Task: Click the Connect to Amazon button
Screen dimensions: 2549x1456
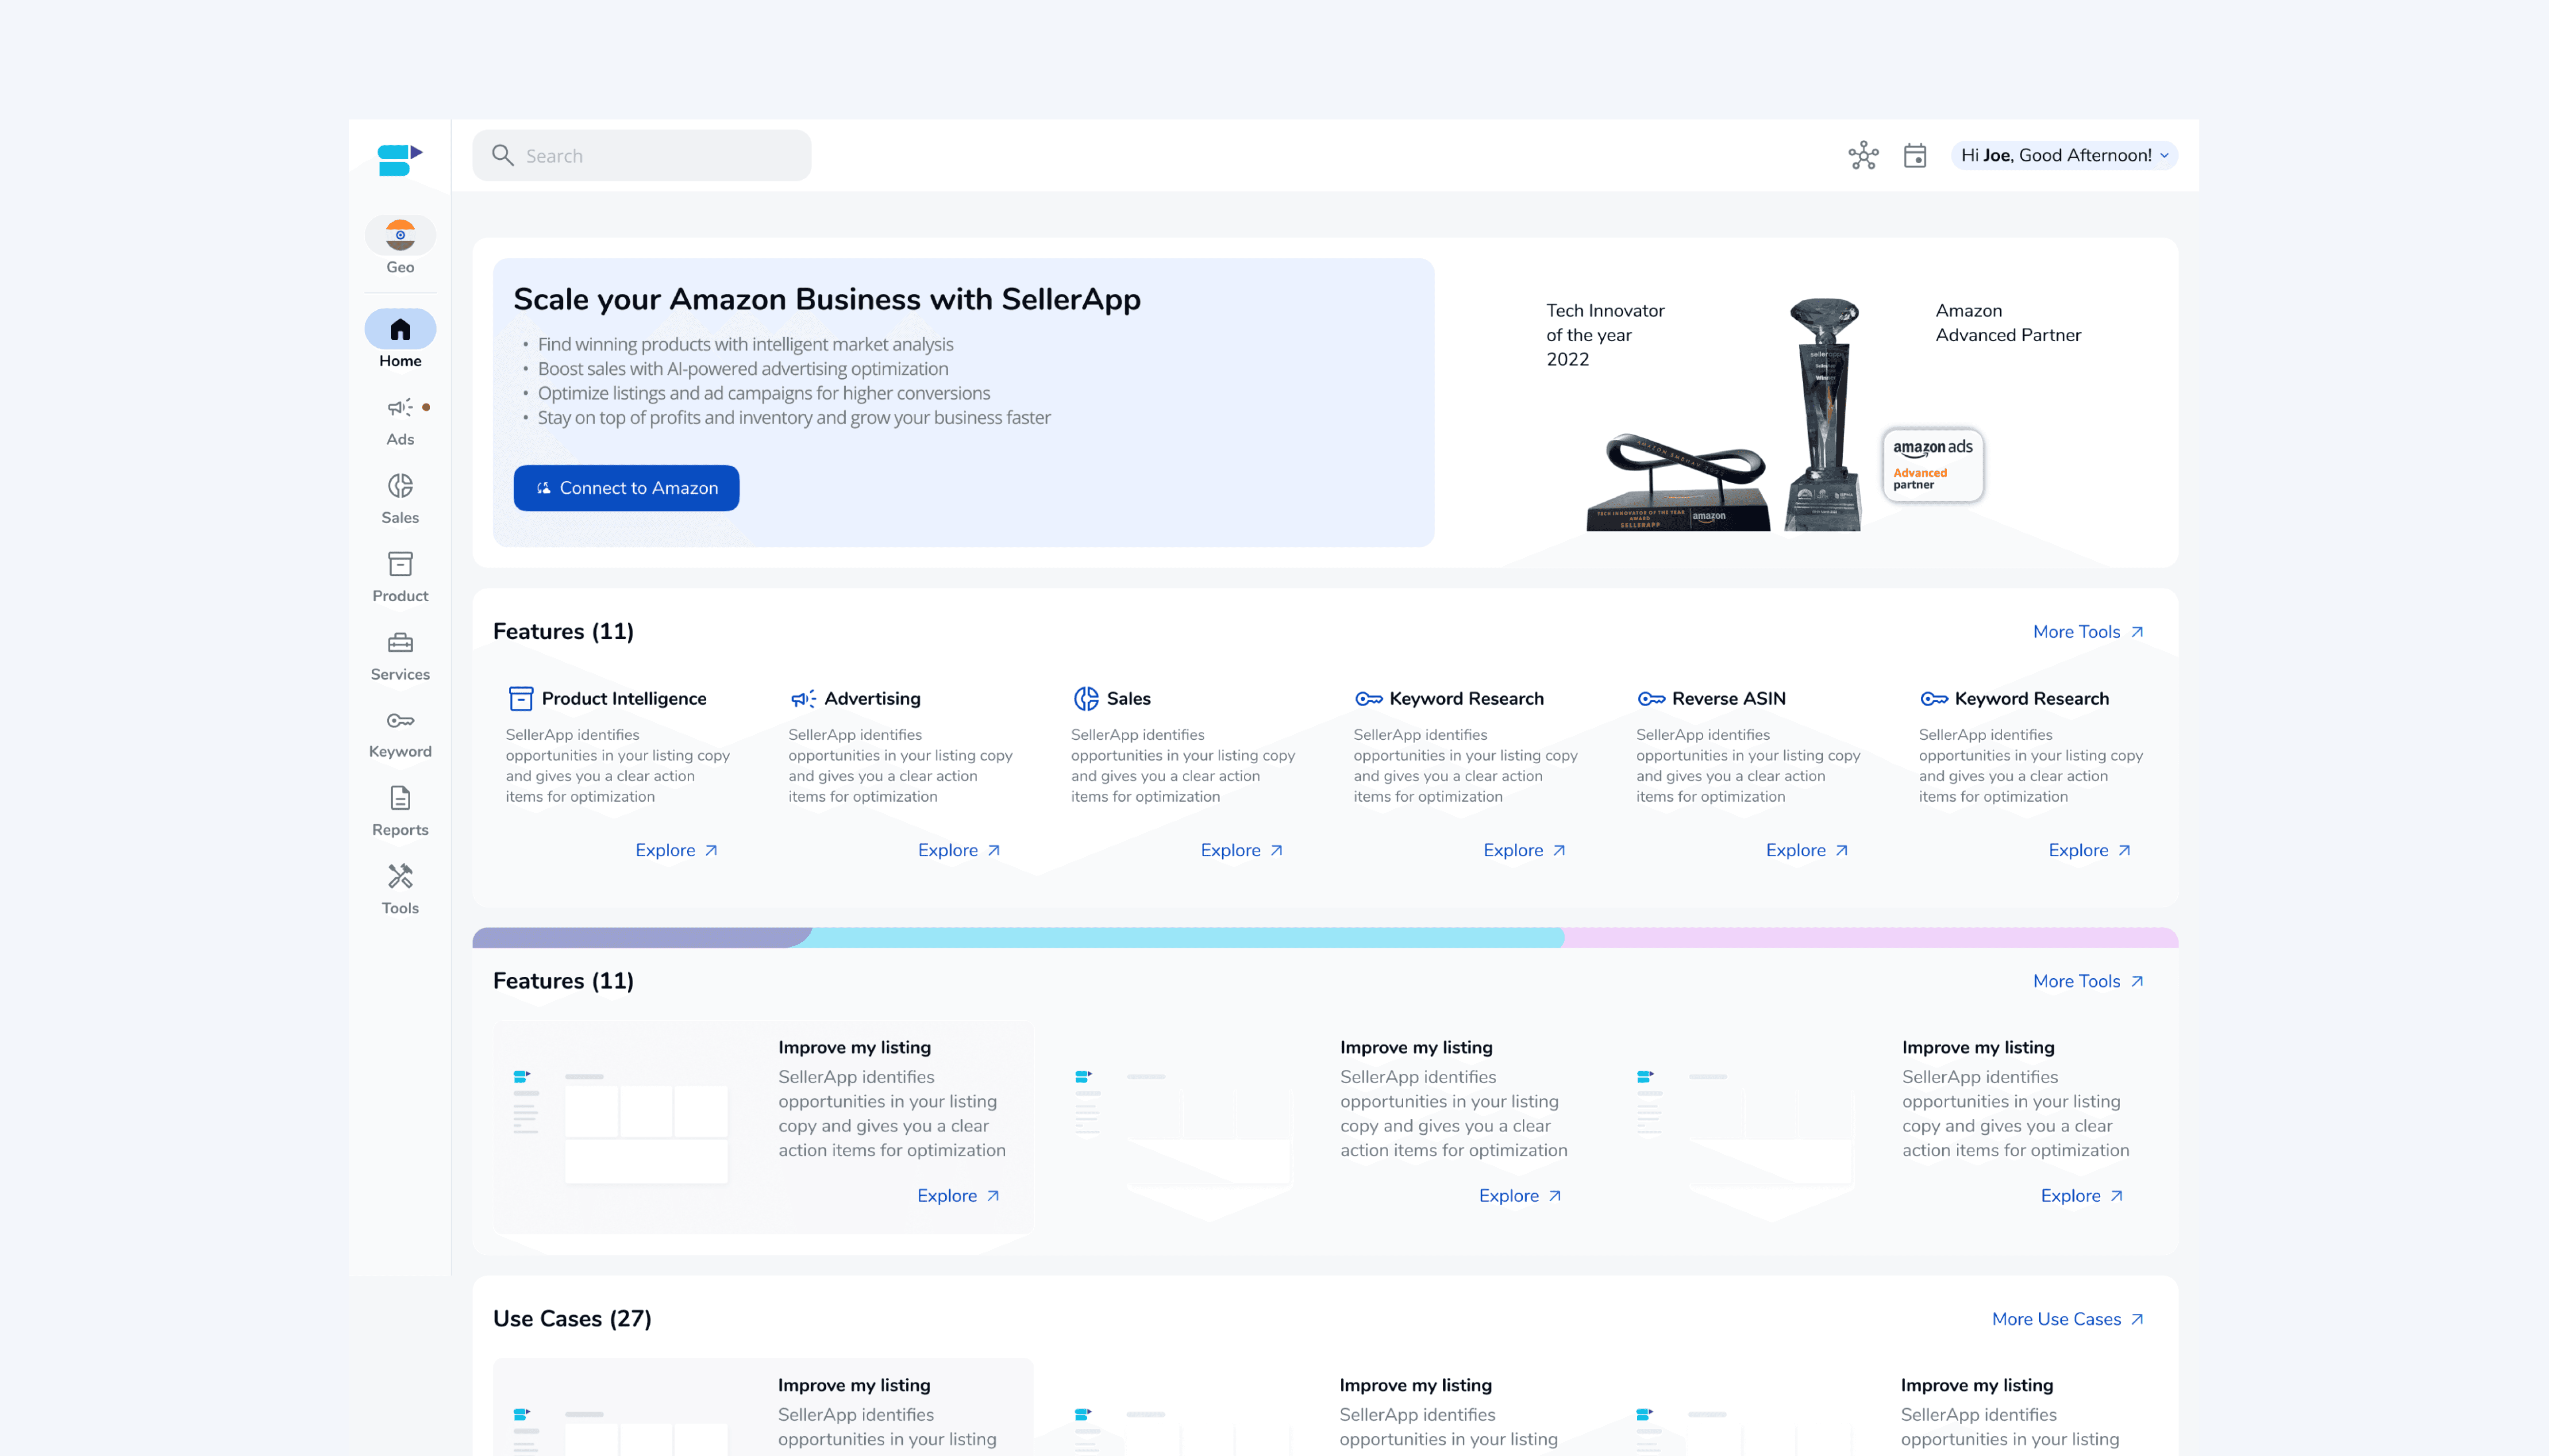Action: point(626,488)
